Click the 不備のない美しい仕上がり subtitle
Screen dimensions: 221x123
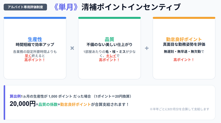(109, 45)
